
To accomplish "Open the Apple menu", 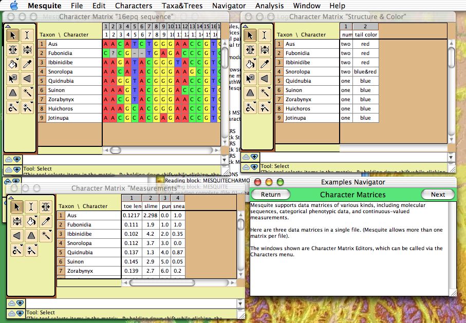I will 14,6.
